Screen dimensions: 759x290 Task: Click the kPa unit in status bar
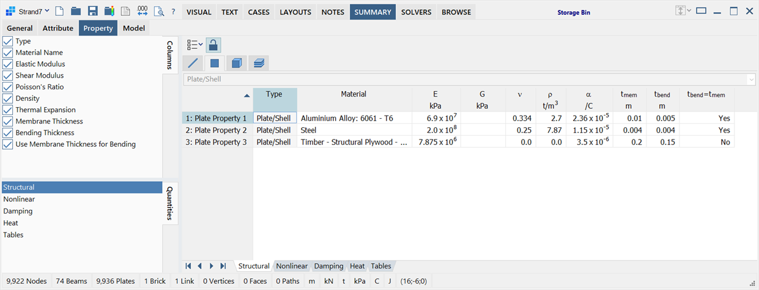click(360, 281)
